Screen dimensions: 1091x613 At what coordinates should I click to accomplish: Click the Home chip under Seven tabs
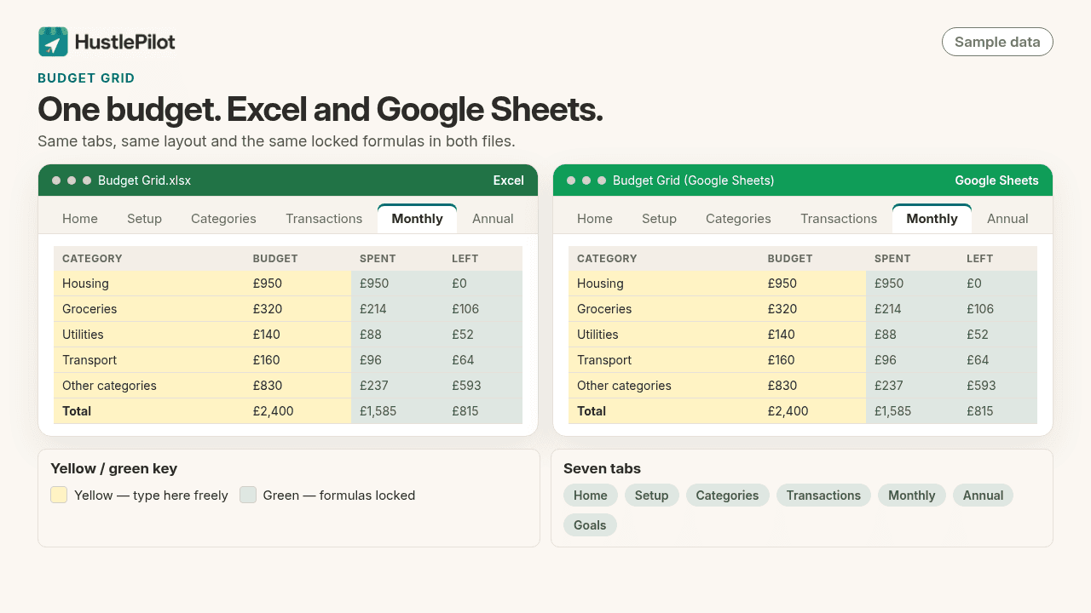click(x=591, y=496)
